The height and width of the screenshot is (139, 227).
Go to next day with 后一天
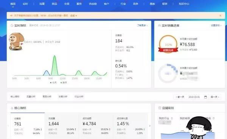click(x=215, y=97)
